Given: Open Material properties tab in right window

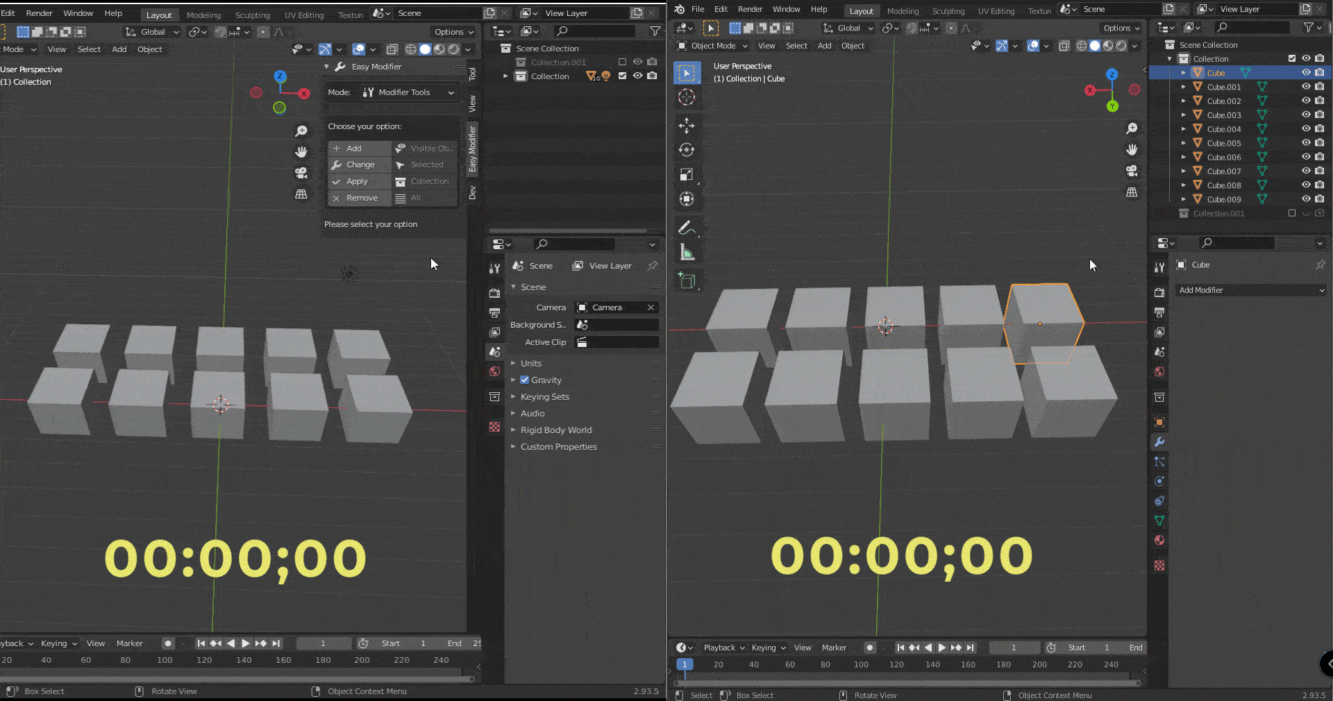Looking at the screenshot, I should pos(1159,540).
